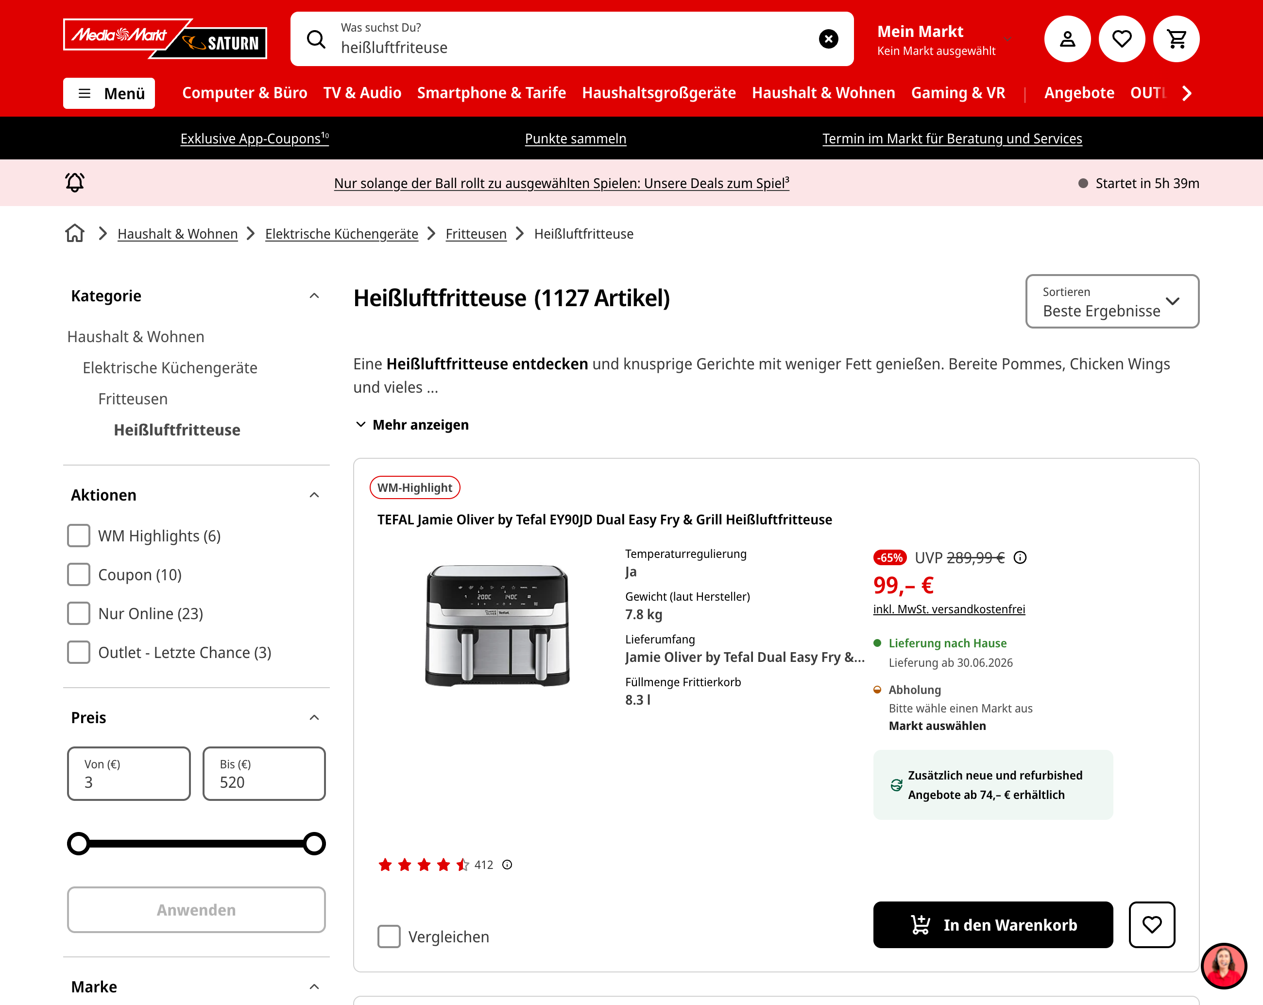Viewport: 1263px width, 1005px height.
Task: Open the Mein Markt store selector
Action: (944, 40)
